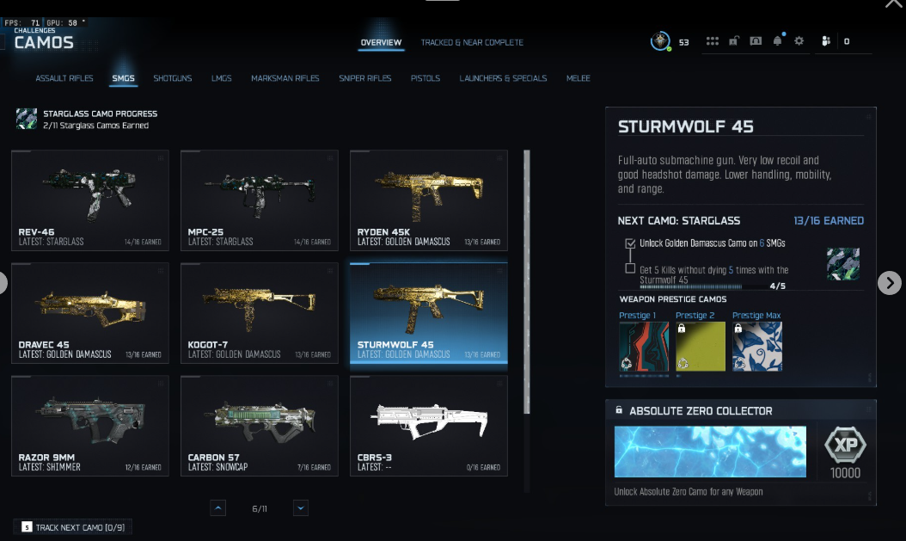The width and height of the screenshot is (906, 541).
Task: Click the 4/5 kills progress bar
Action: click(x=701, y=286)
